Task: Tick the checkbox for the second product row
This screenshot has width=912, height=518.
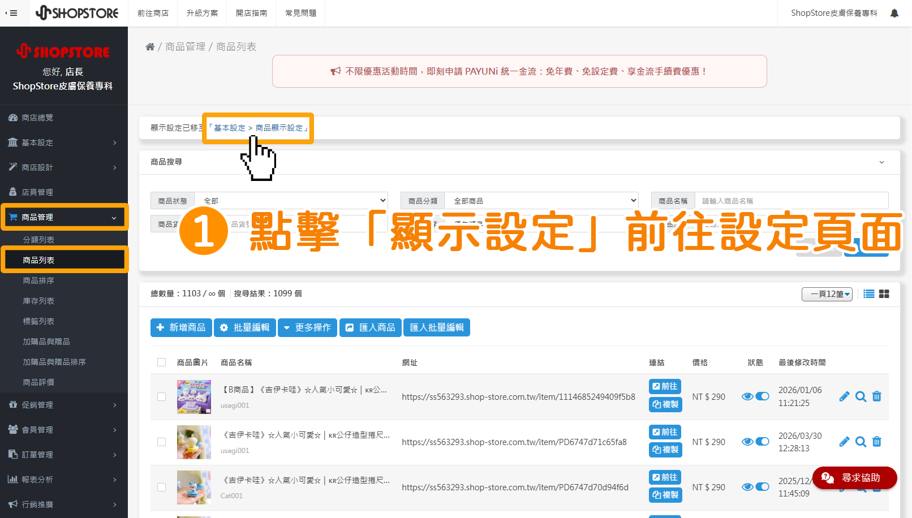Action: (x=161, y=442)
